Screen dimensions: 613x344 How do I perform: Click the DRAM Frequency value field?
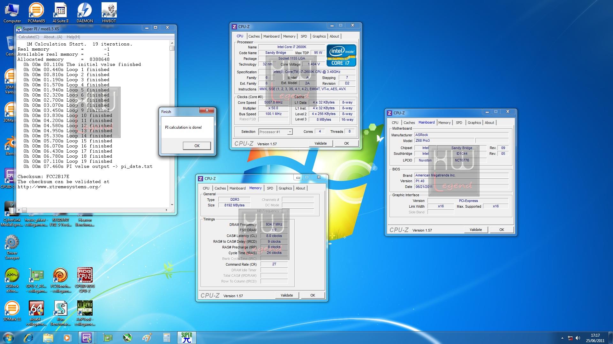pos(274,224)
